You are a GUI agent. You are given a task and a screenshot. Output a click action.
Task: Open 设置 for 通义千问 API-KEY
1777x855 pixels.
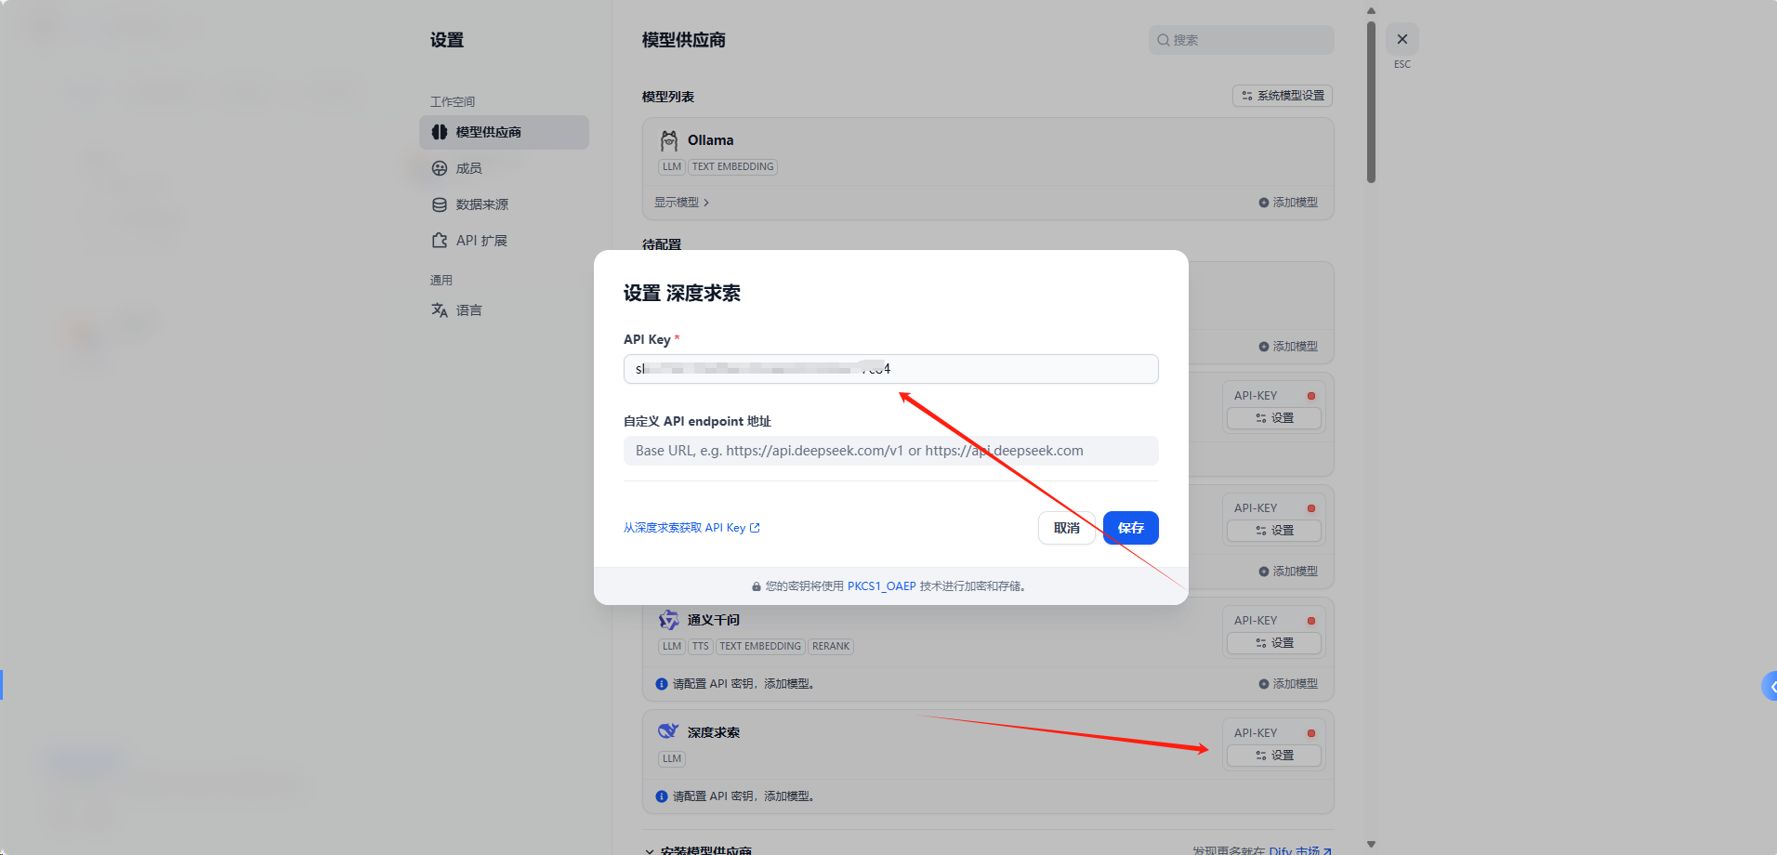point(1274,643)
